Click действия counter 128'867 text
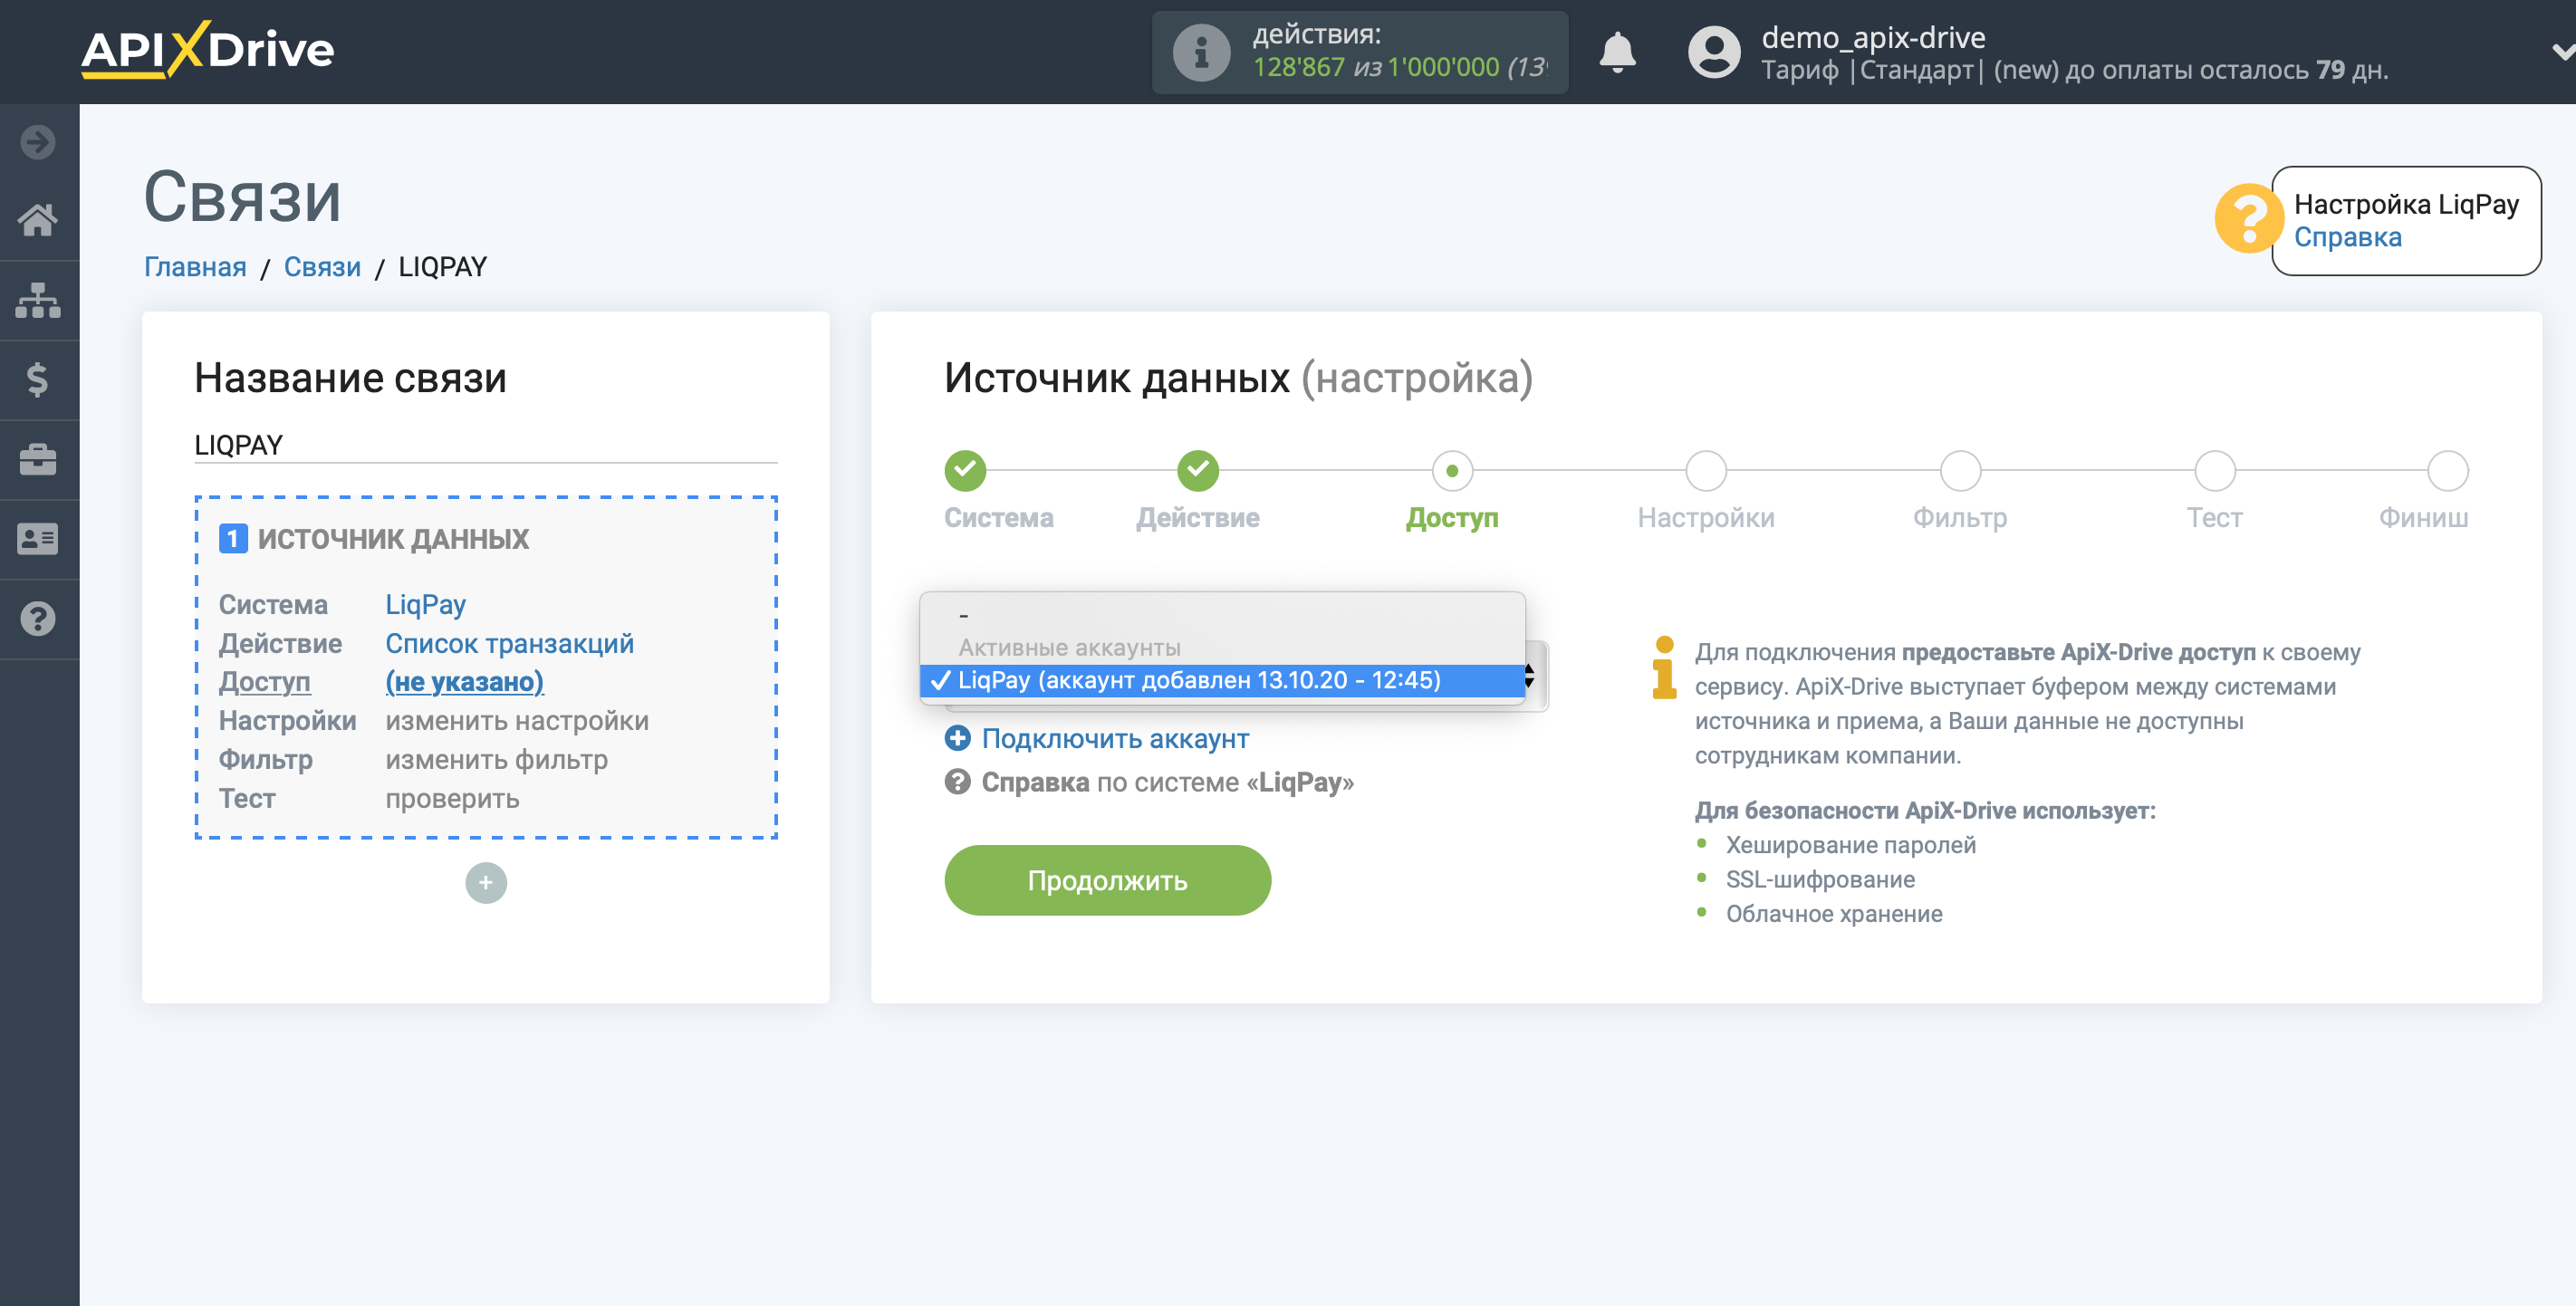This screenshot has height=1306, width=2576. coord(1298,67)
